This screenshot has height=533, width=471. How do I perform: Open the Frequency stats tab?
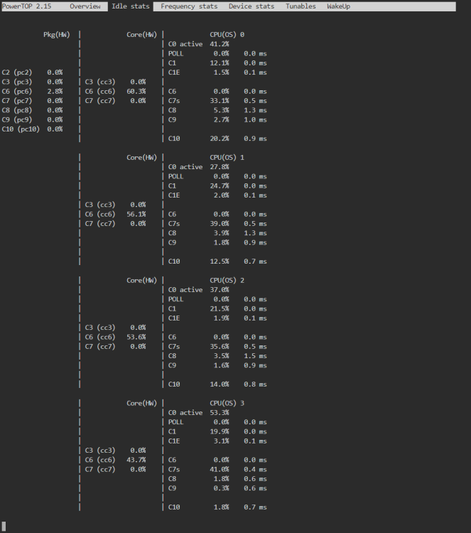(x=189, y=6)
